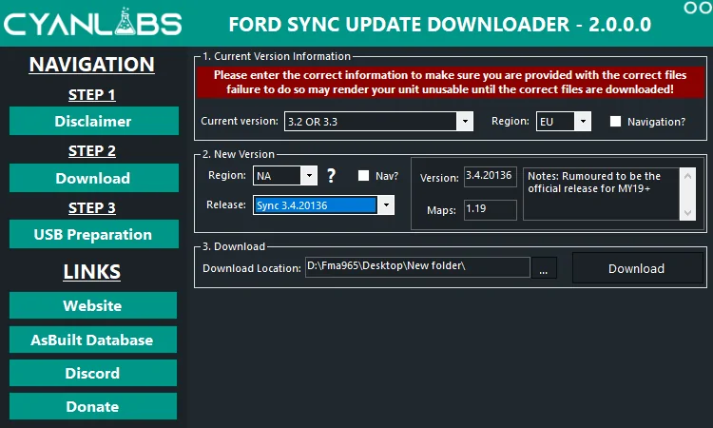Click the CyanLabs logo
The height and width of the screenshot is (428, 713).
coord(93,22)
